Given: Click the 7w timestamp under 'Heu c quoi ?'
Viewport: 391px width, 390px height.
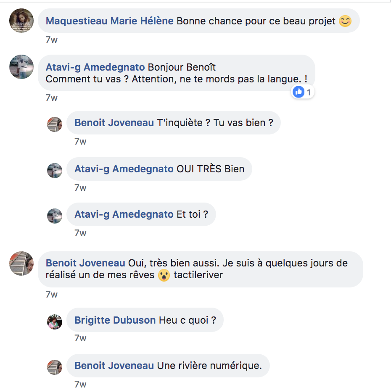Looking at the screenshot, I should tap(80, 338).
